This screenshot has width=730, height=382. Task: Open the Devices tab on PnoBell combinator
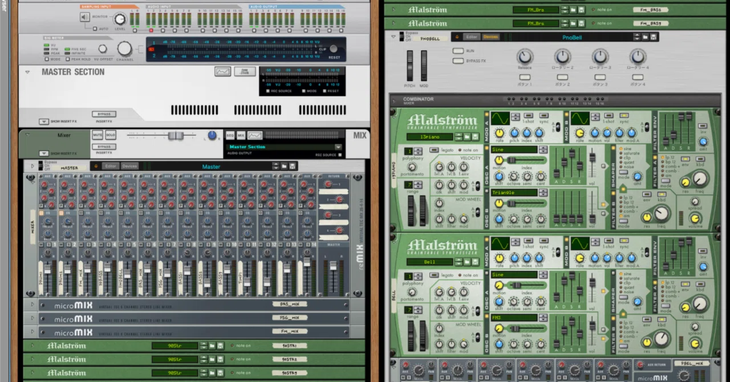(490, 36)
